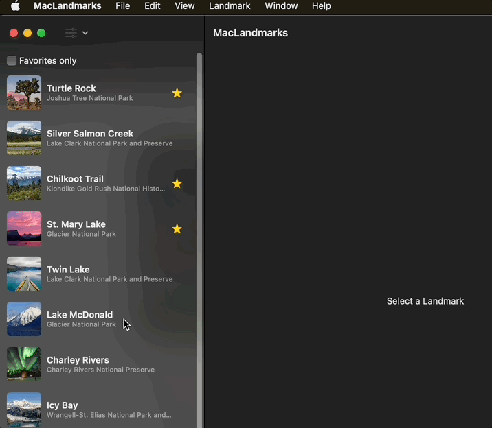Click the Select a Landmark placeholder text
This screenshot has width=492, height=428.
pos(425,301)
